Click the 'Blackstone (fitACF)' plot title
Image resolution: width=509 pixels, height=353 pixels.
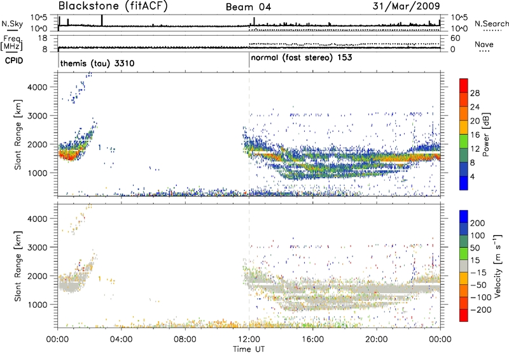pos(113,6)
